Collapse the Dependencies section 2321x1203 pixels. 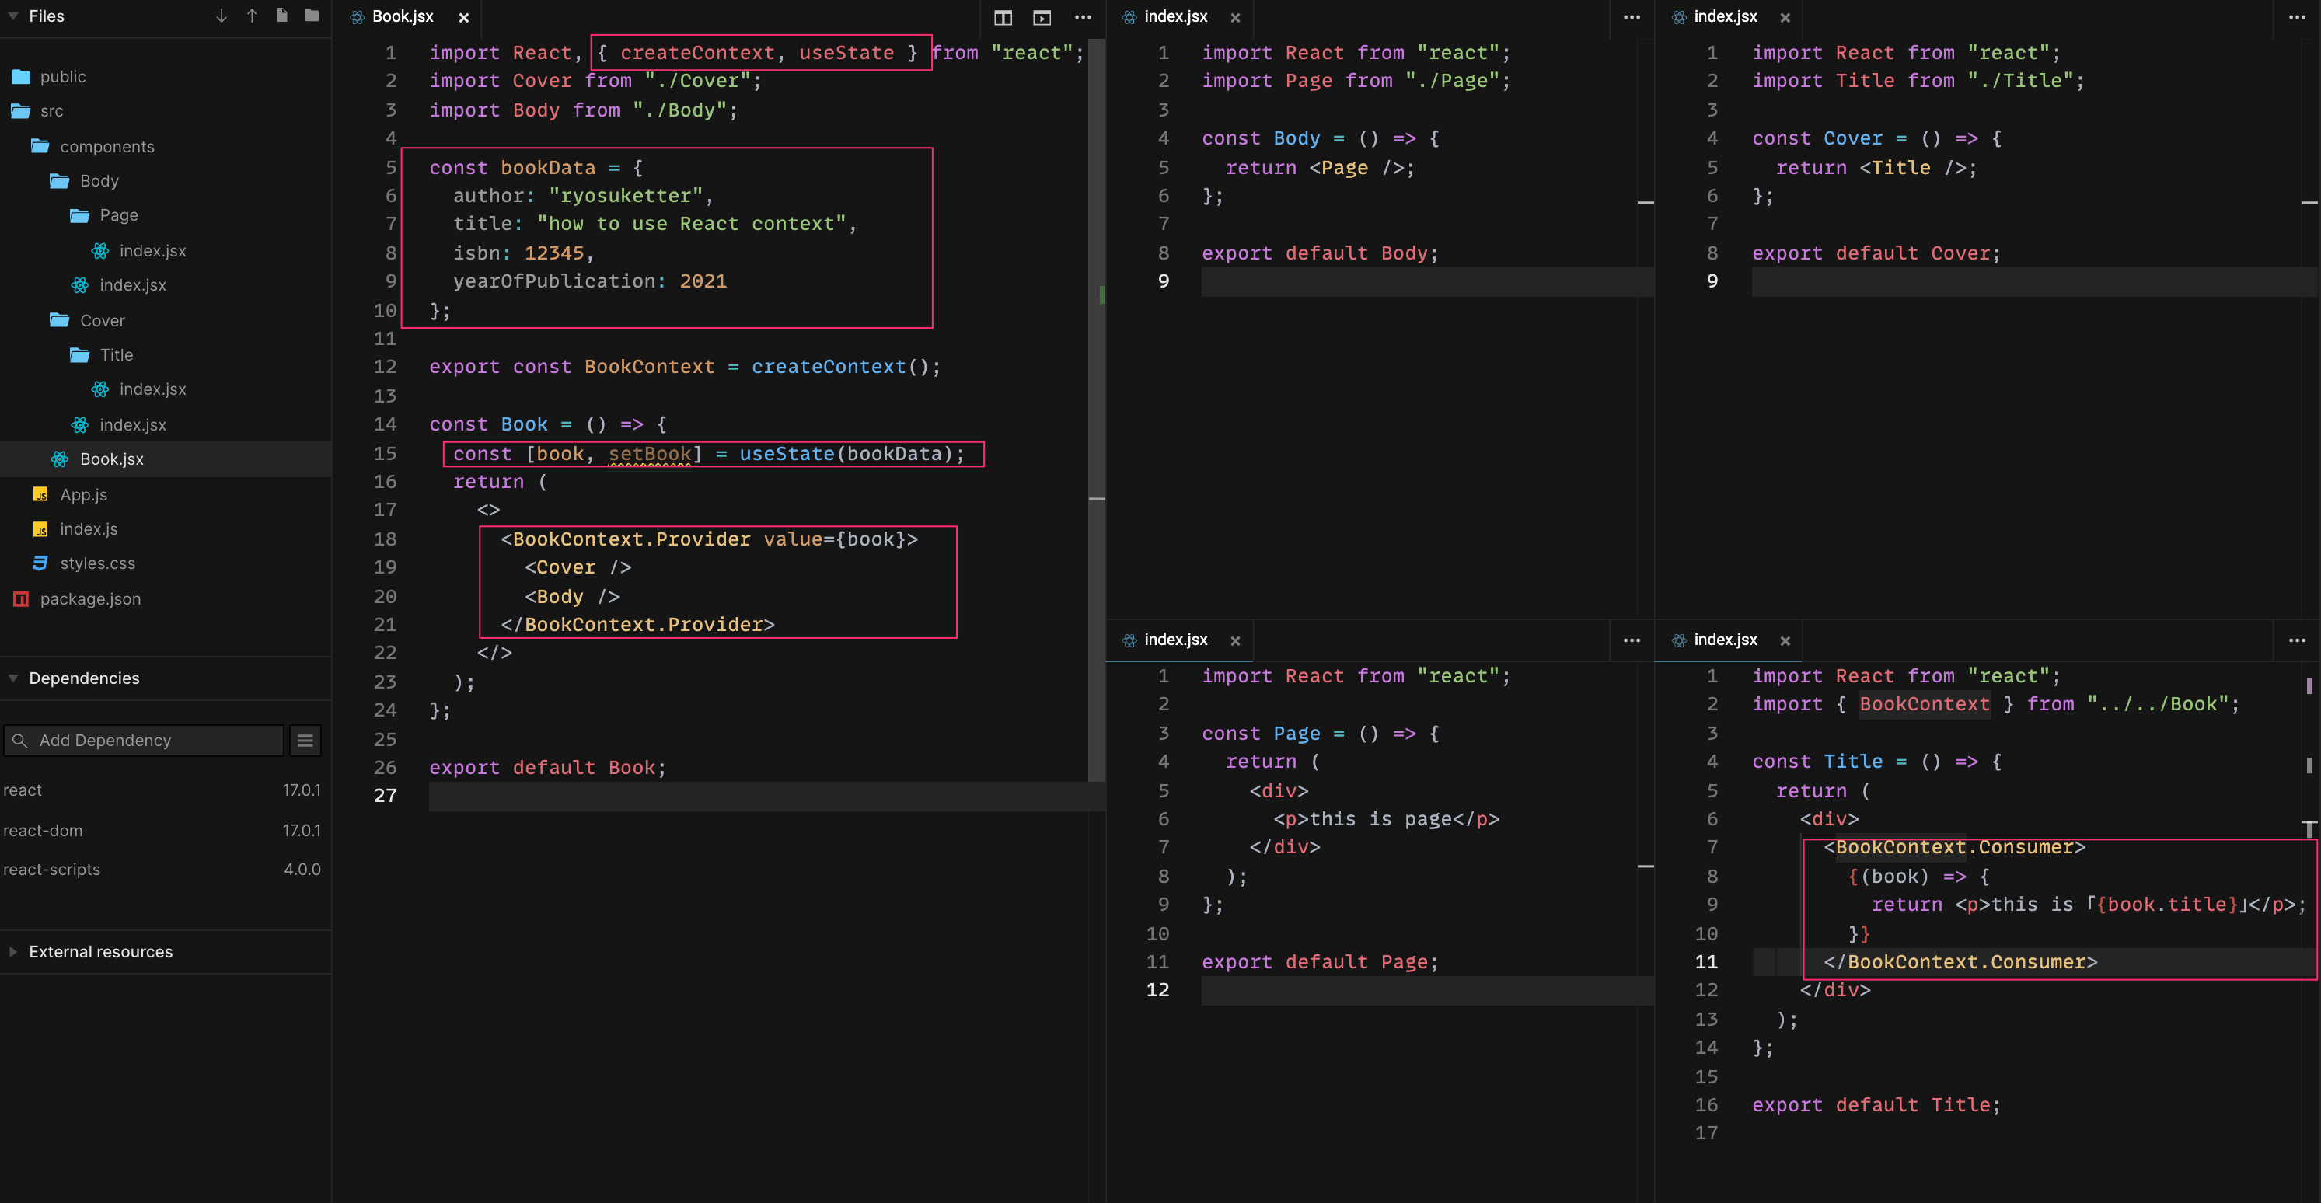(x=12, y=678)
